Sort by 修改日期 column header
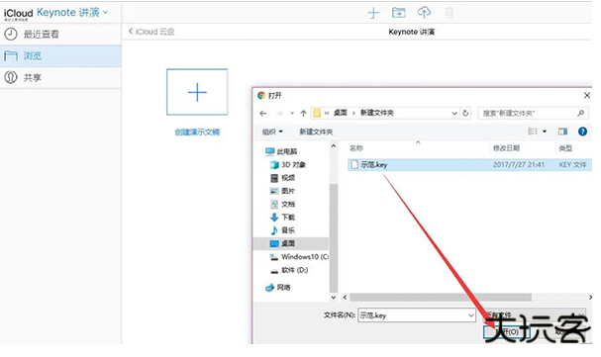601x357 pixels. 506,148
